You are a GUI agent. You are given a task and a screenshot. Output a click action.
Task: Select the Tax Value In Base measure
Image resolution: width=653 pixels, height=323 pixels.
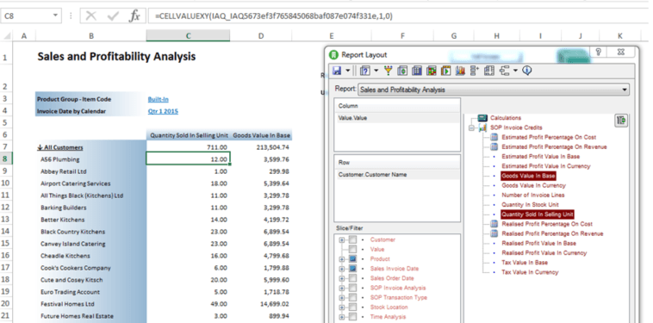tap(525, 263)
